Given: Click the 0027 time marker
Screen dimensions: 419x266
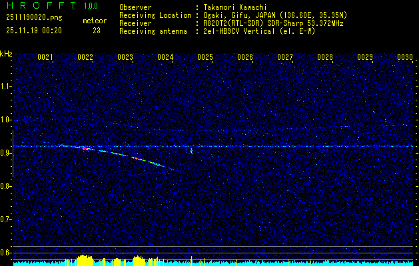Looking at the screenshot, I should (285, 58).
